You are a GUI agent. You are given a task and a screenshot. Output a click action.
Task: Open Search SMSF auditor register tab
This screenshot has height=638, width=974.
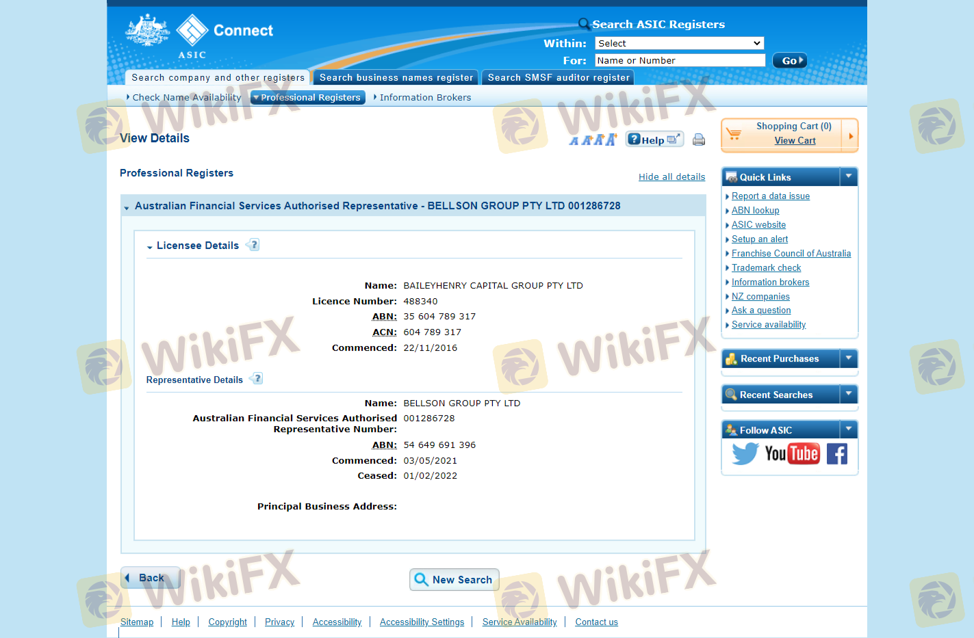click(558, 78)
